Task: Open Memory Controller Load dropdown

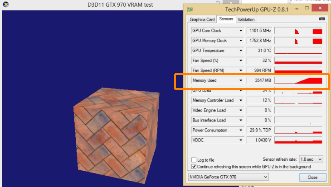Action: (241, 100)
